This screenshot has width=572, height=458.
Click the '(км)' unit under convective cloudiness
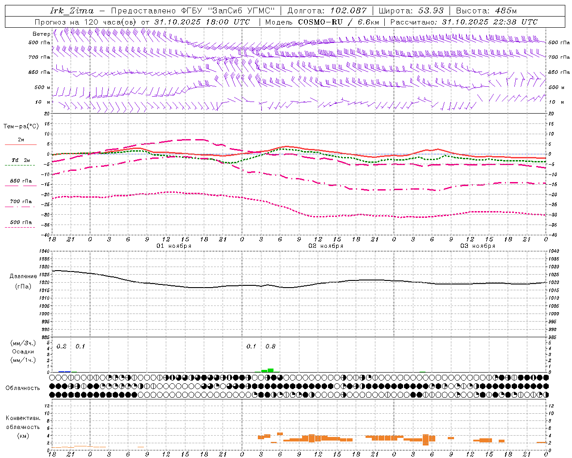click(x=23, y=436)
